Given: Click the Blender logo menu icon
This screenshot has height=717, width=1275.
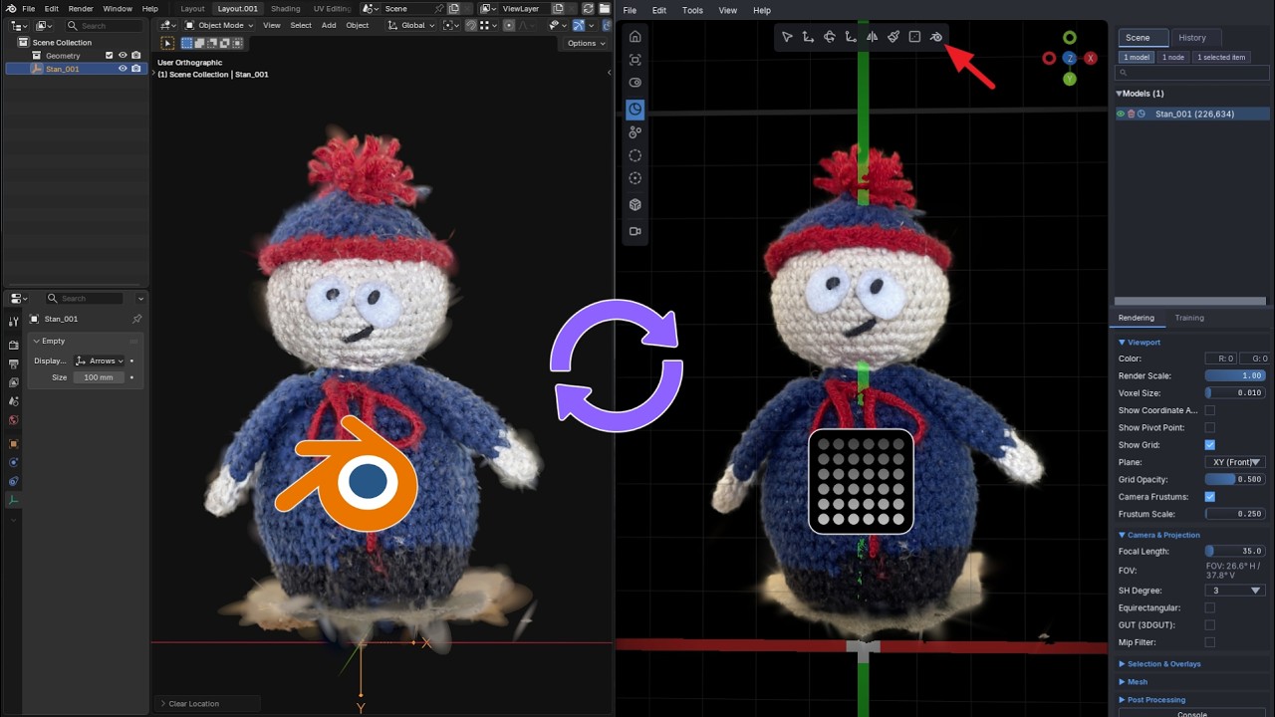Looking at the screenshot, I should pyautogui.click(x=10, y=8).
